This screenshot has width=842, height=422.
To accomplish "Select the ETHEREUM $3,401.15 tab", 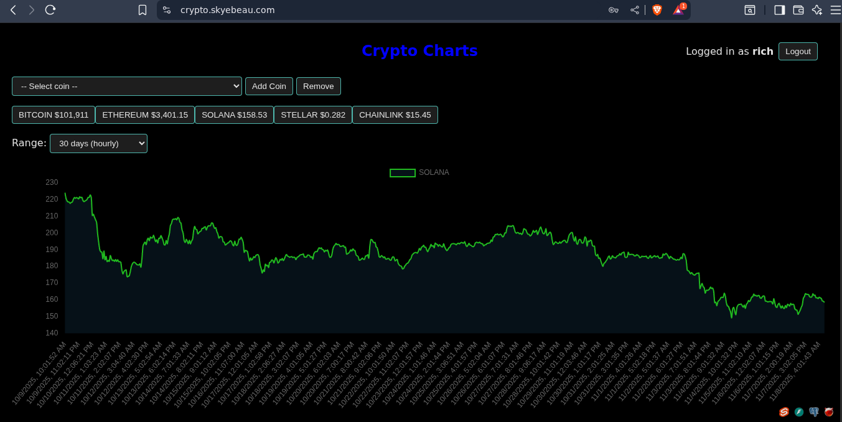I will pos(144,115).
